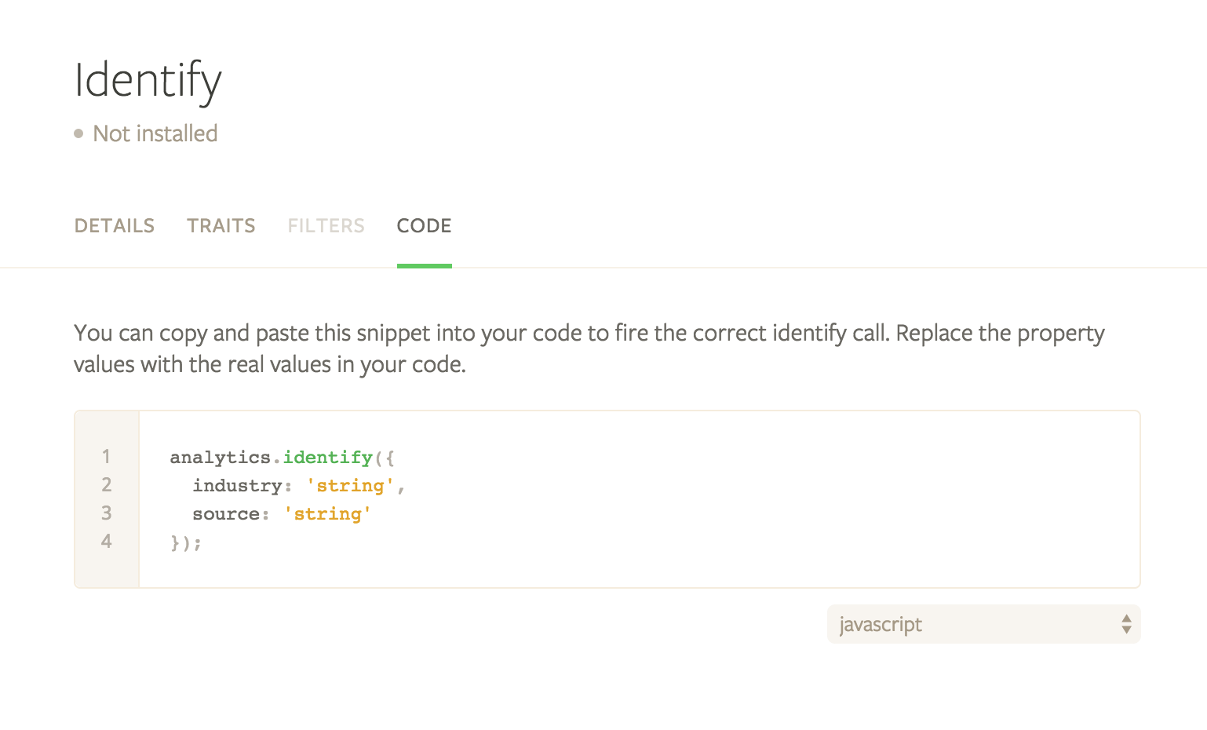This screenshot has height=730, width=1207.
Task: Click the Not installed status label
Action: tap(155, 133)
